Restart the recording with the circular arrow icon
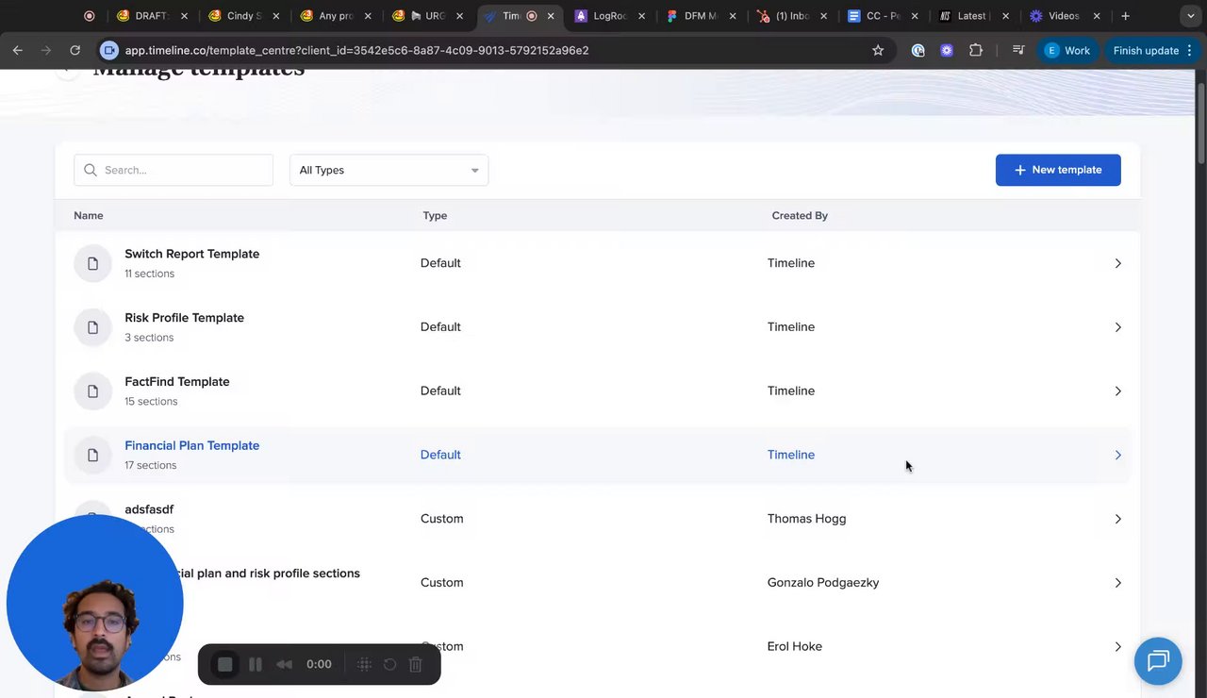The width and height of the screenshot is (1207, 698). (390, 664)
